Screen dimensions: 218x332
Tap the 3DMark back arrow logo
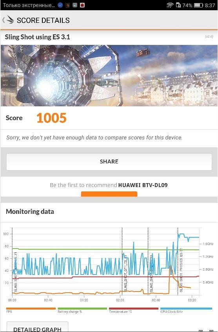pyautogui.click(x=9, y=20)
